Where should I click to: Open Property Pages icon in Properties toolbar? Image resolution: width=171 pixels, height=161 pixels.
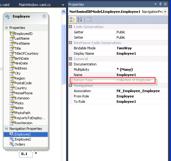(89, 19)
